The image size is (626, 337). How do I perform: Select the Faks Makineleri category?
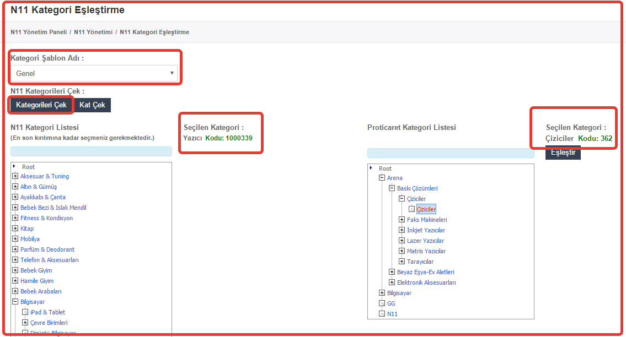click(x=427, y=220)
